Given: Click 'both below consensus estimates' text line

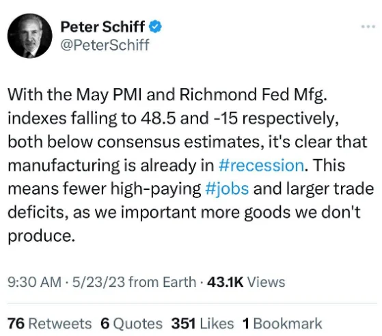Looking at the screenshot, I should pyautogui.click(x=134, y=141).
